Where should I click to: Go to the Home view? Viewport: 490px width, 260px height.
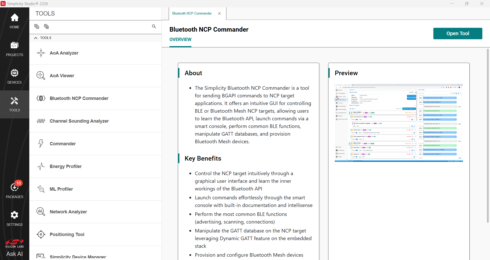(x=15, y=21)
